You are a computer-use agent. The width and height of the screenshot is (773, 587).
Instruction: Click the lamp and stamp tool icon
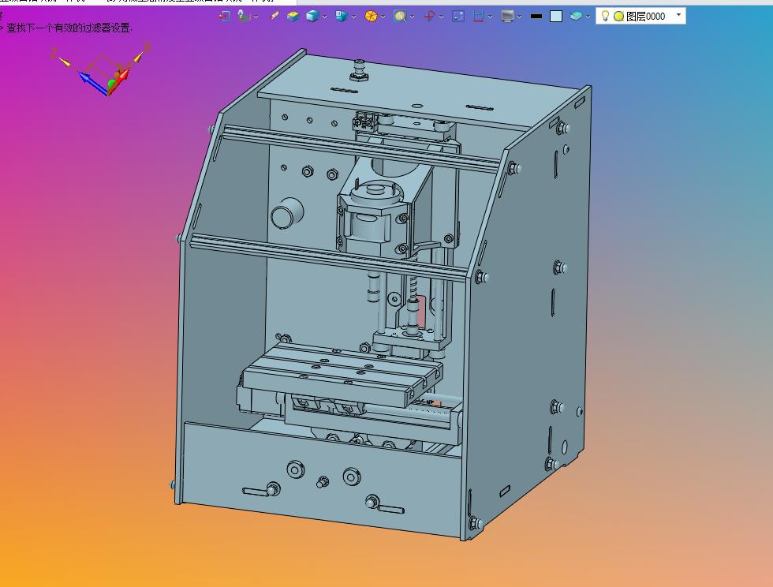pyautogui.click(x=244, y=17)
